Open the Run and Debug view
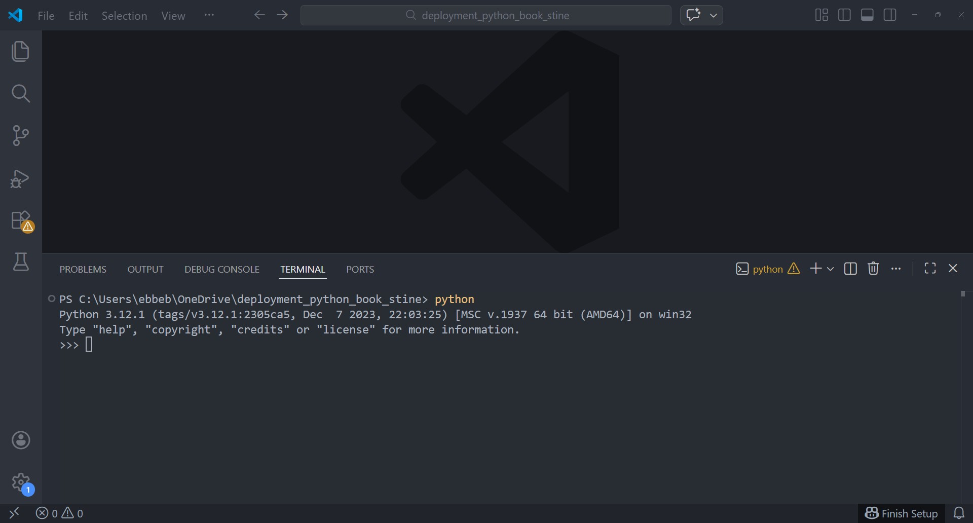This screenshot has width=973, height=523. click(x=20, y=179)
